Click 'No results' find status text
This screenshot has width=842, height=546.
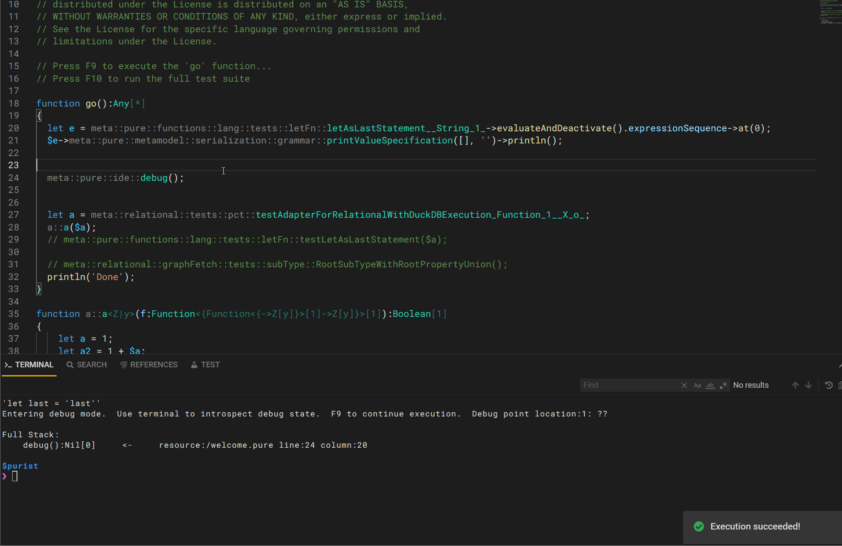click(x=751, y=385)
